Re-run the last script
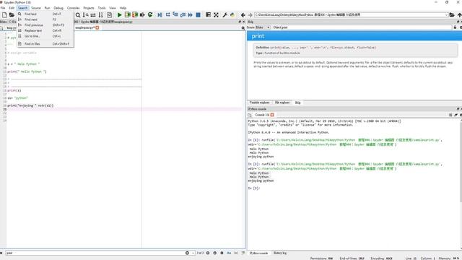 (150, 14)
